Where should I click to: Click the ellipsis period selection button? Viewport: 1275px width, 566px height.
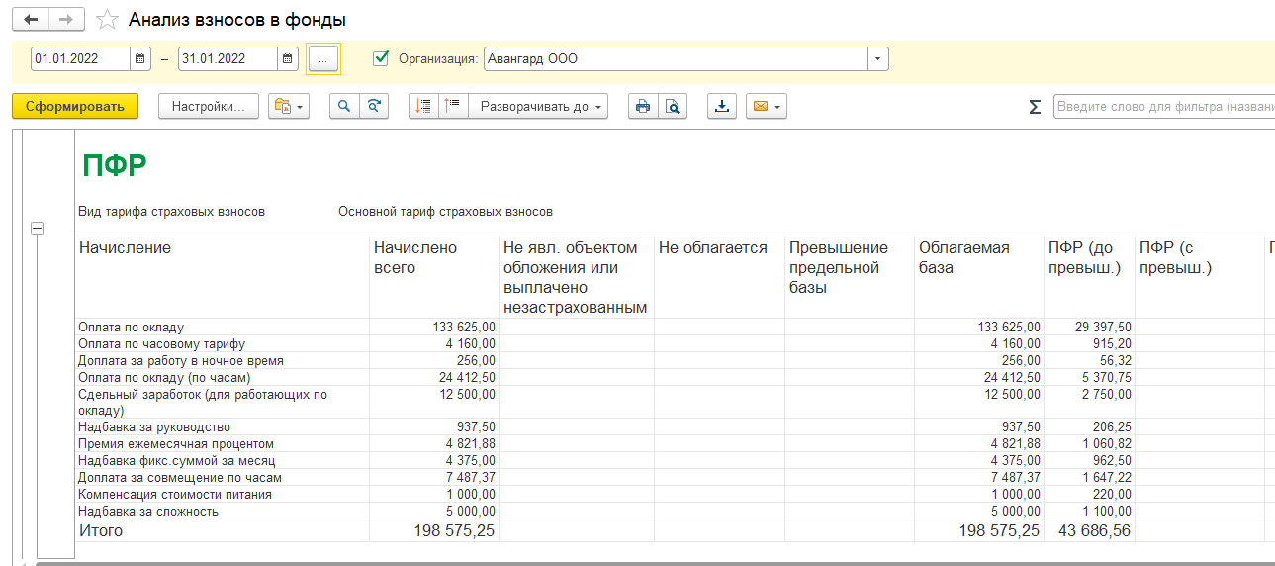(x=322, y=58)
